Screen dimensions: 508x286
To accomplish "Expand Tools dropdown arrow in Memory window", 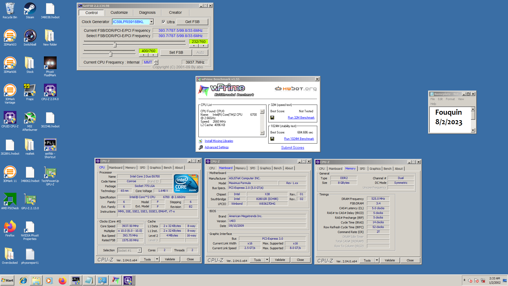I will 377,260.
